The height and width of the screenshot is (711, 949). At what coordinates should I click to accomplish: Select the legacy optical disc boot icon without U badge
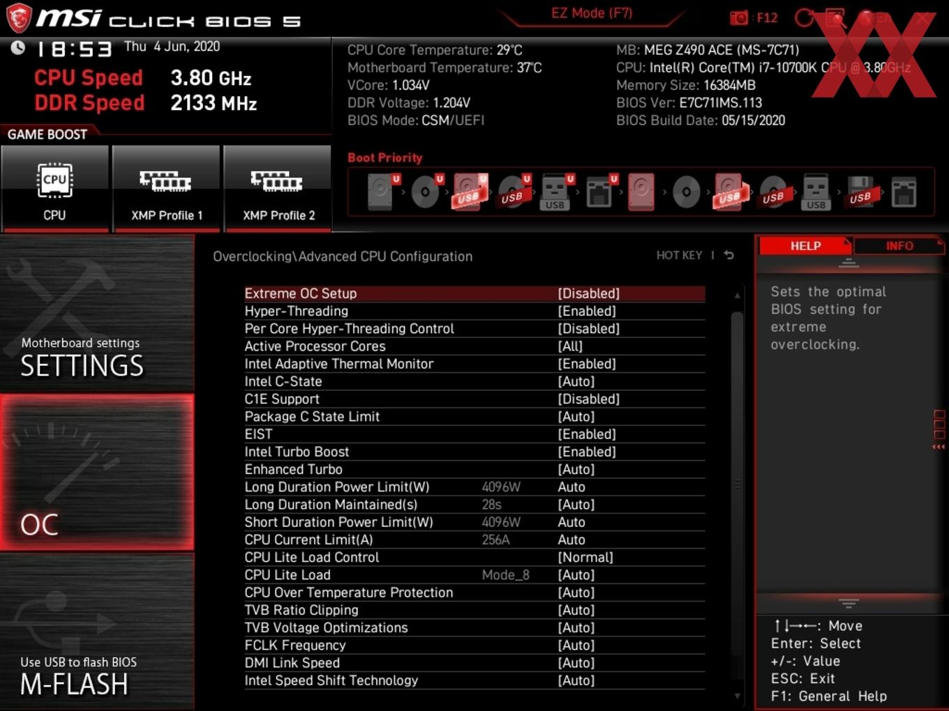coord(686,192)
